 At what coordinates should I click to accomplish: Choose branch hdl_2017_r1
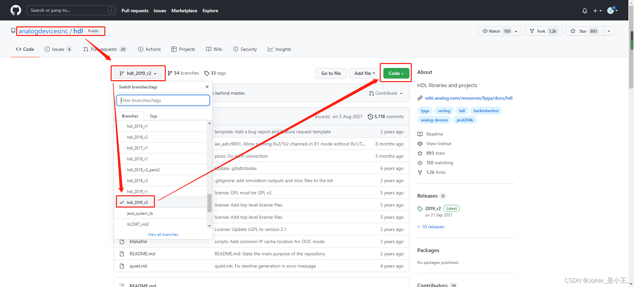pos(160,148)
